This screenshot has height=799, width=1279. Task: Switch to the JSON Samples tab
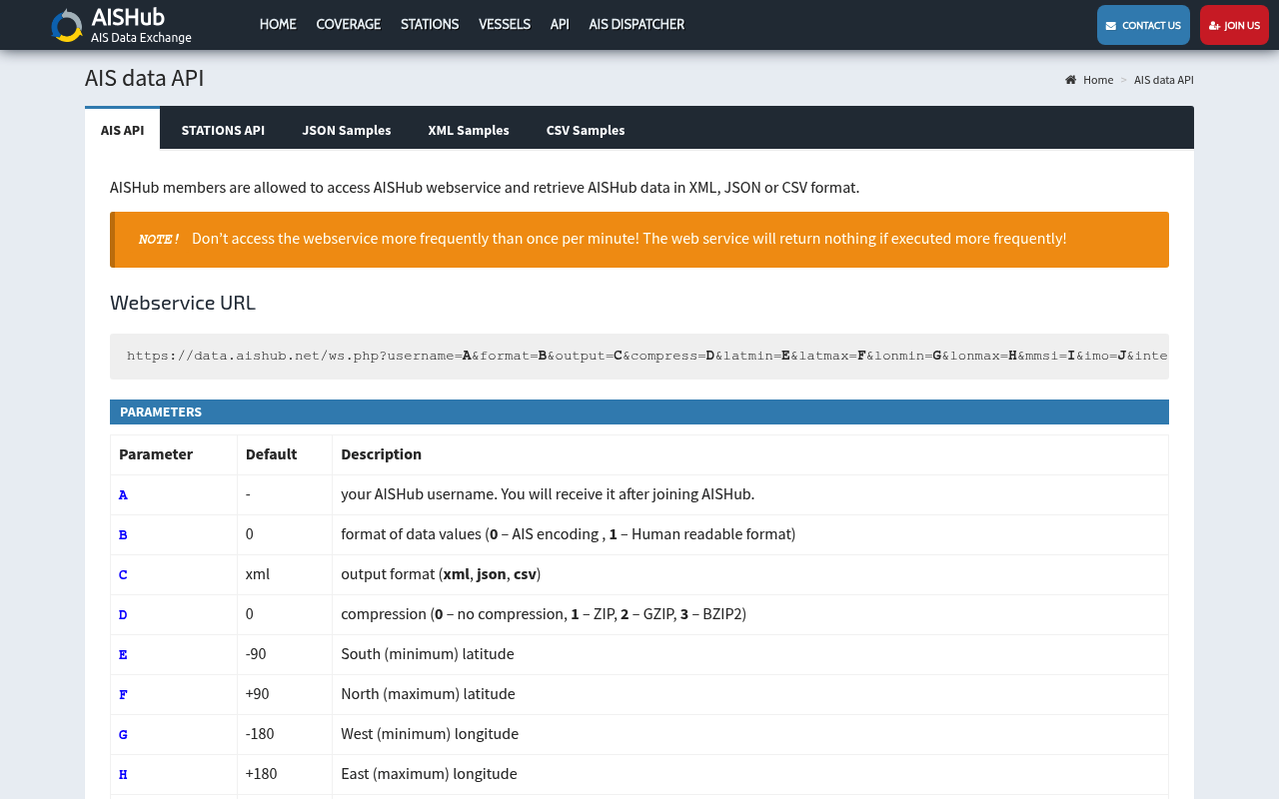coord(347,130)
